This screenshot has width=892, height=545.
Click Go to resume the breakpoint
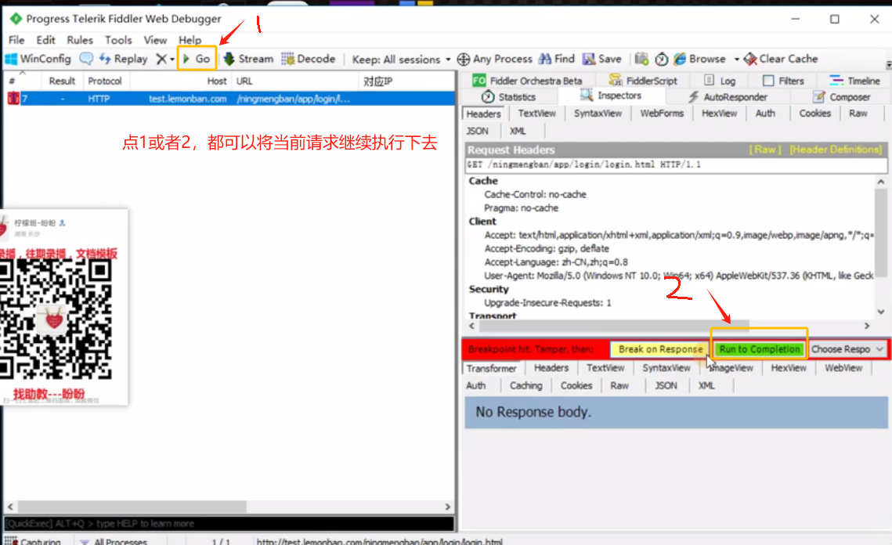(x=197, y=59)
